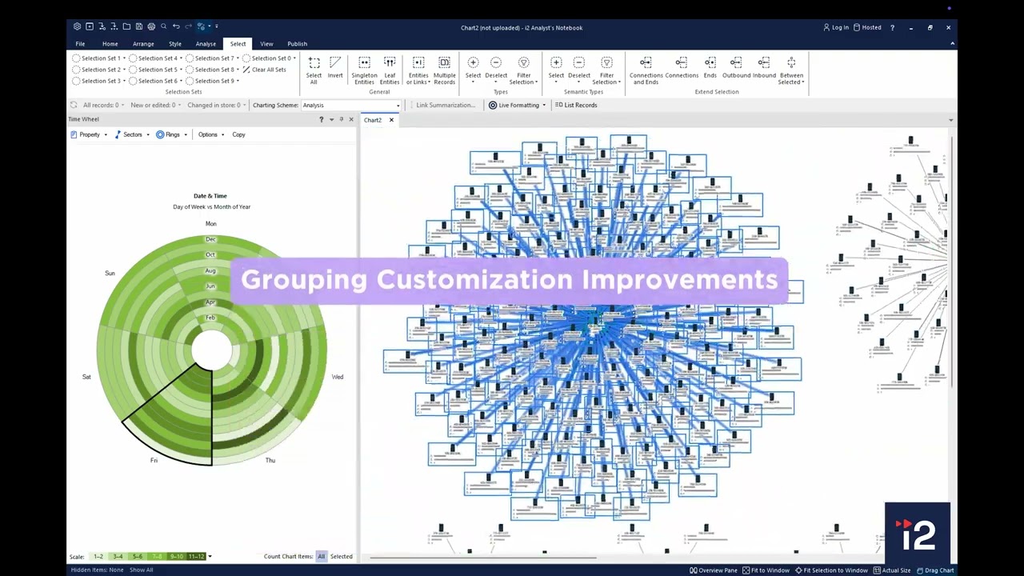Click the Print icon in quick access toolbar
Viewport: 1024px width, 576px height.
click(x=151, y=26)
